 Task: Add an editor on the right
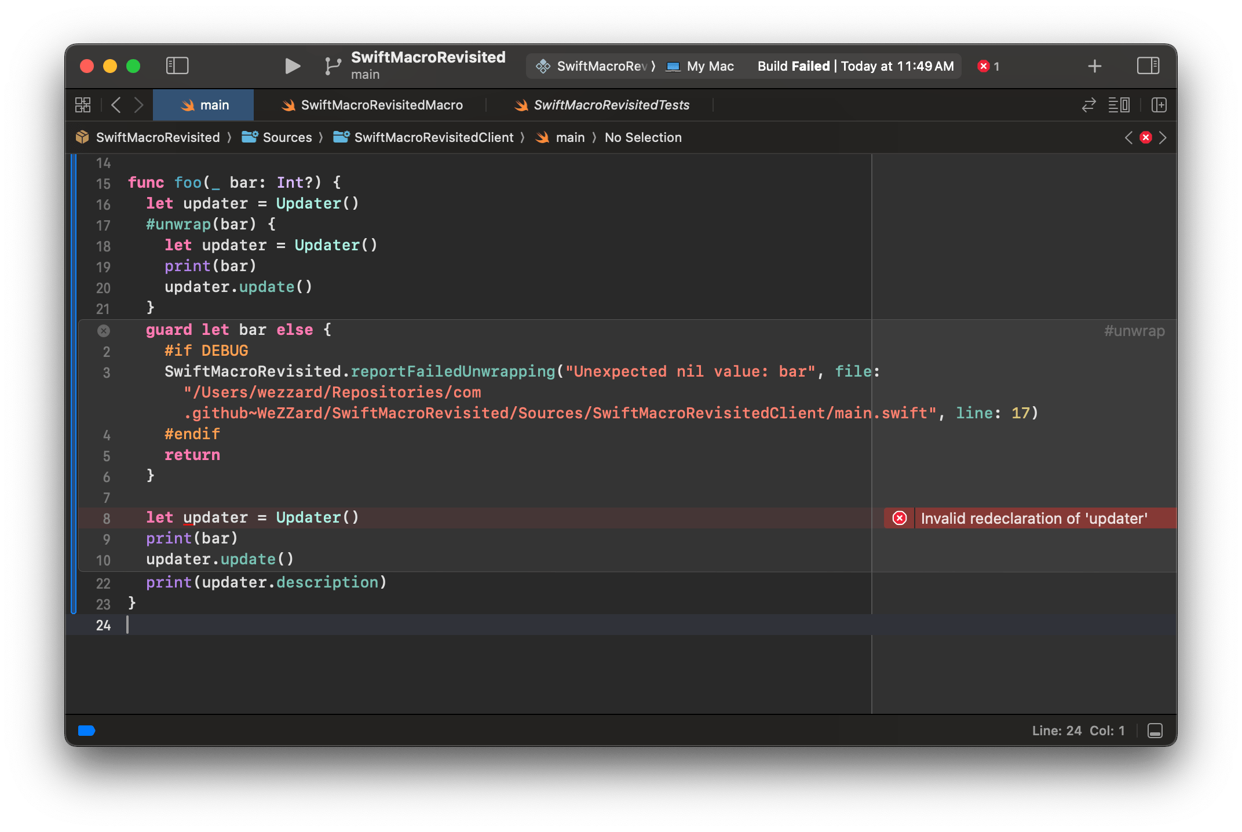1159,105
